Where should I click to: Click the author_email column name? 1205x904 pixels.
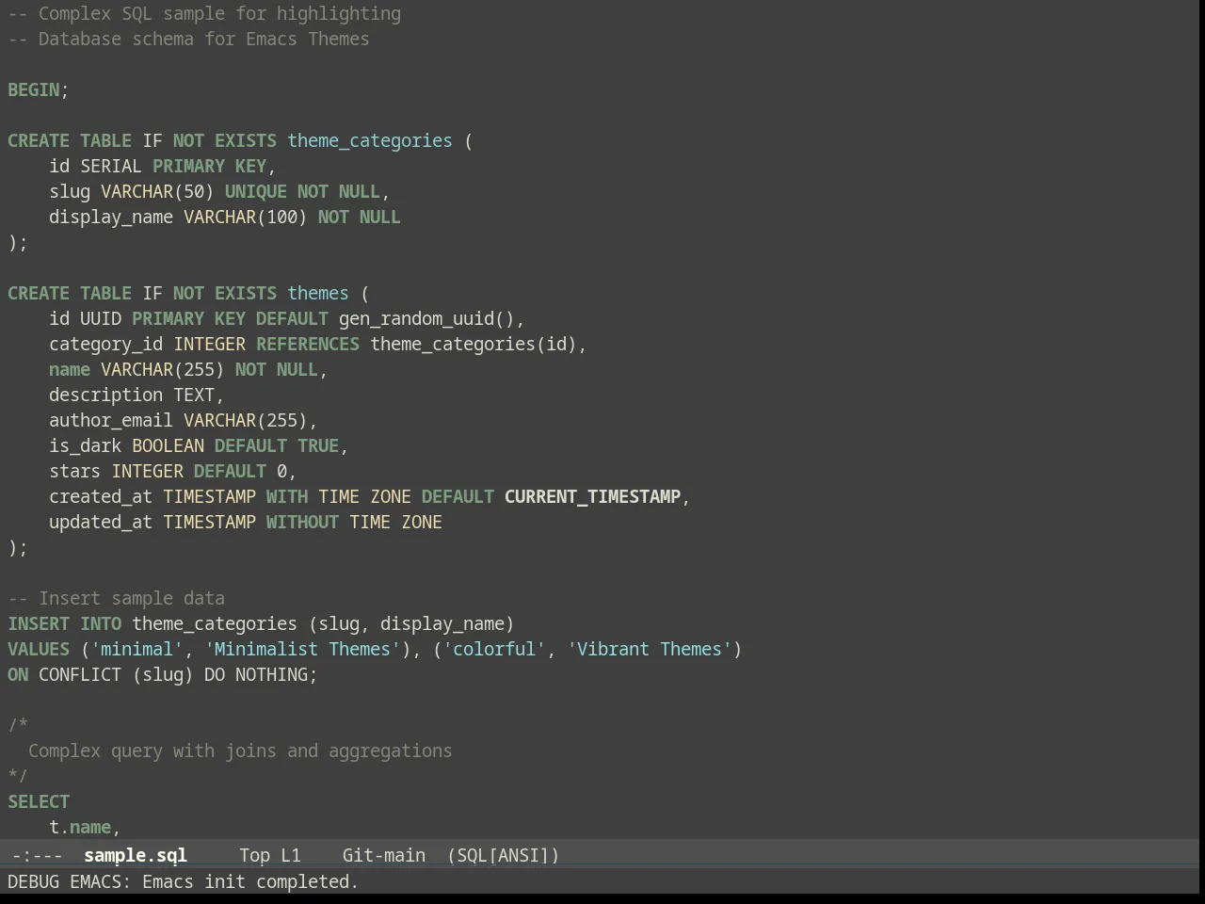[111, 420]
